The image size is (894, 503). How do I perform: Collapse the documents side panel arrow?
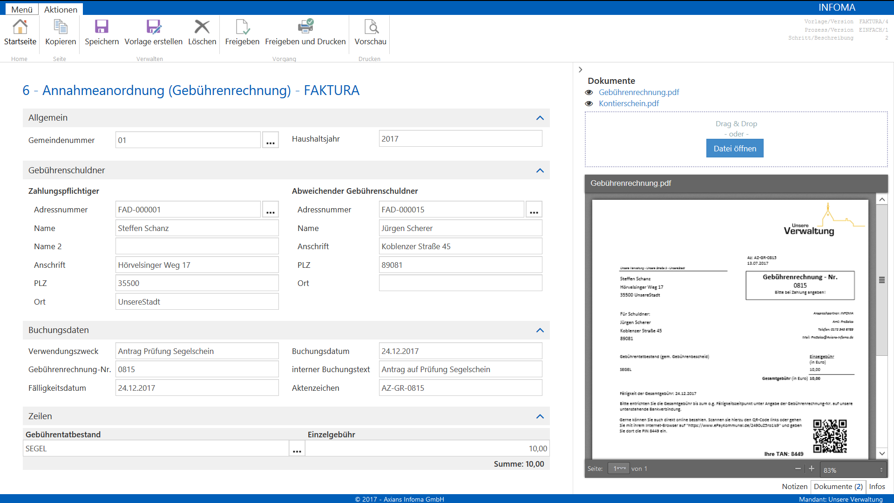[x=580, y=70]
